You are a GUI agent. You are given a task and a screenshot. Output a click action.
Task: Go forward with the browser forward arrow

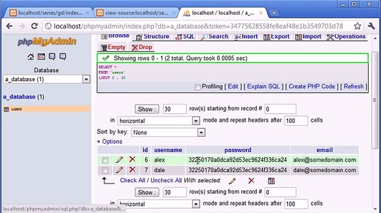tap(22, 26)
